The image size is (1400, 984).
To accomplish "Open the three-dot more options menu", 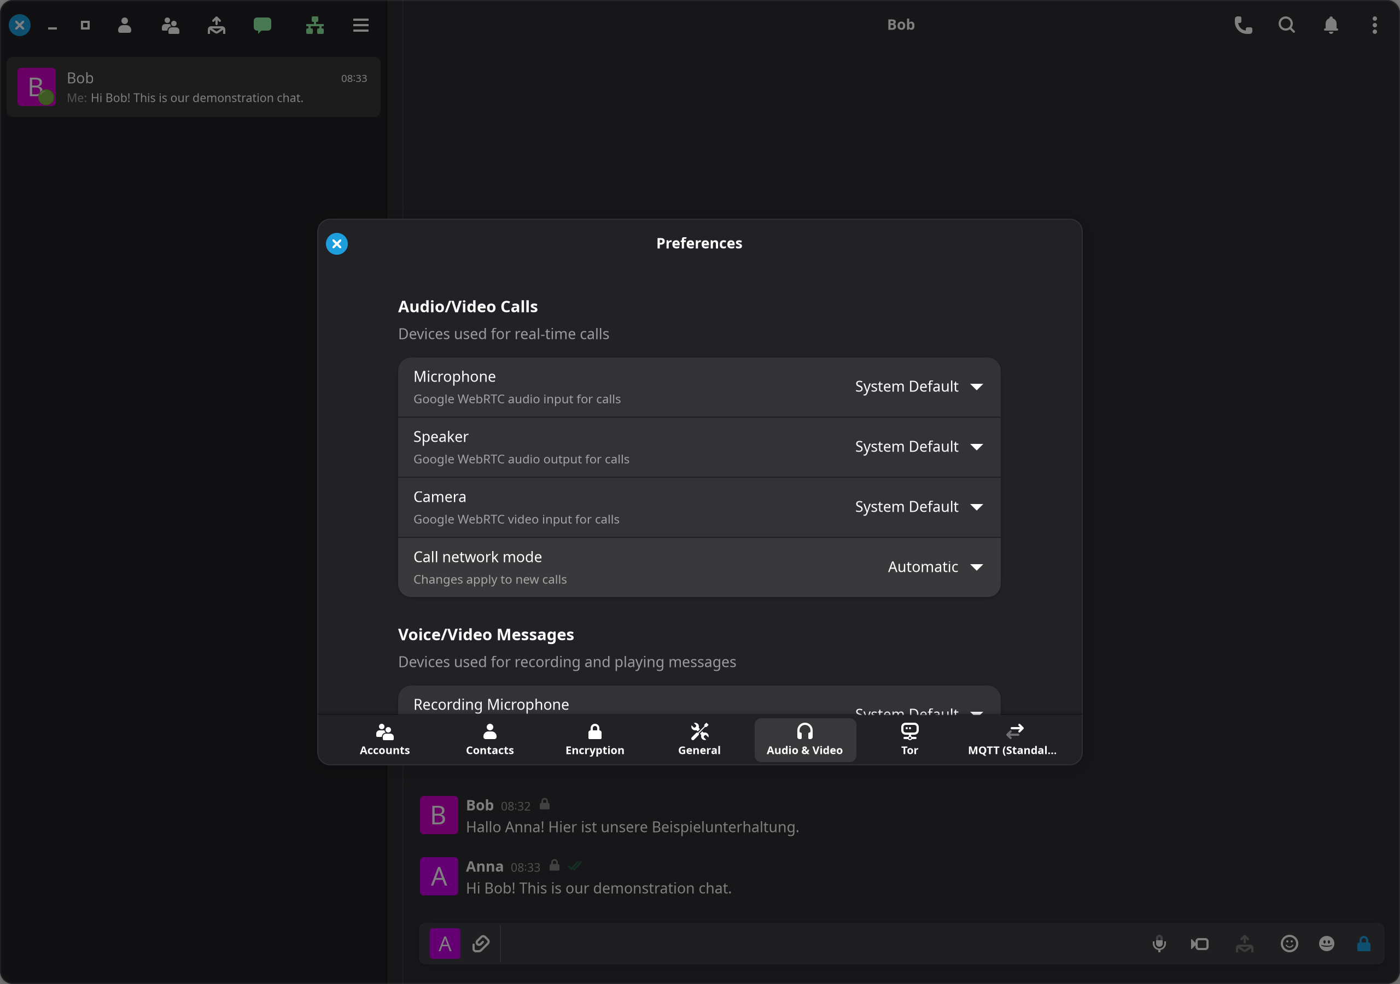I will coord(1374,25).
